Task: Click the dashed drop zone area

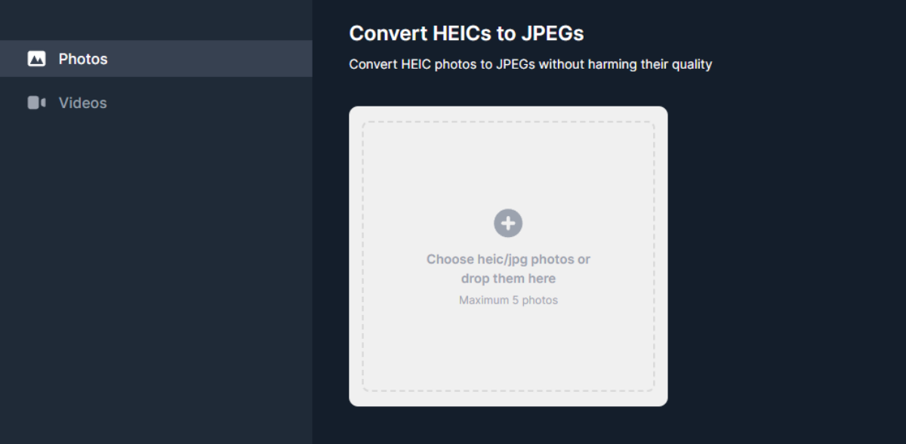Action: [x=508, y=166]
